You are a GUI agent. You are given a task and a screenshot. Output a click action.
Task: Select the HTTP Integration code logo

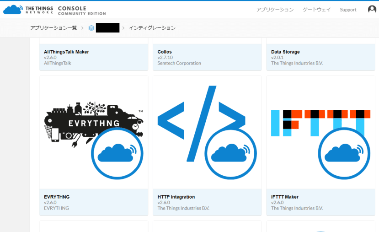coord(207,132)
